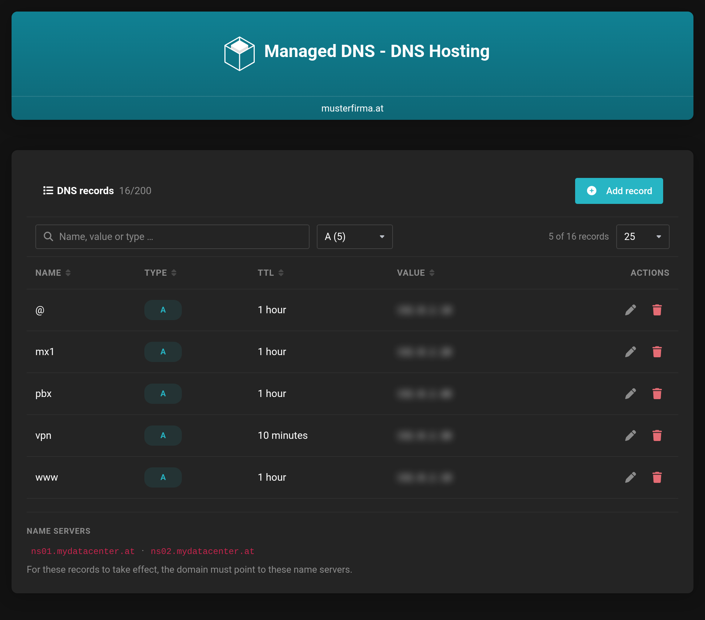Image resolution: width=705 pixels, height=620 pixels.
Task: Click ns01.mydatacenter.at name server
Action: tap(83, 551)
